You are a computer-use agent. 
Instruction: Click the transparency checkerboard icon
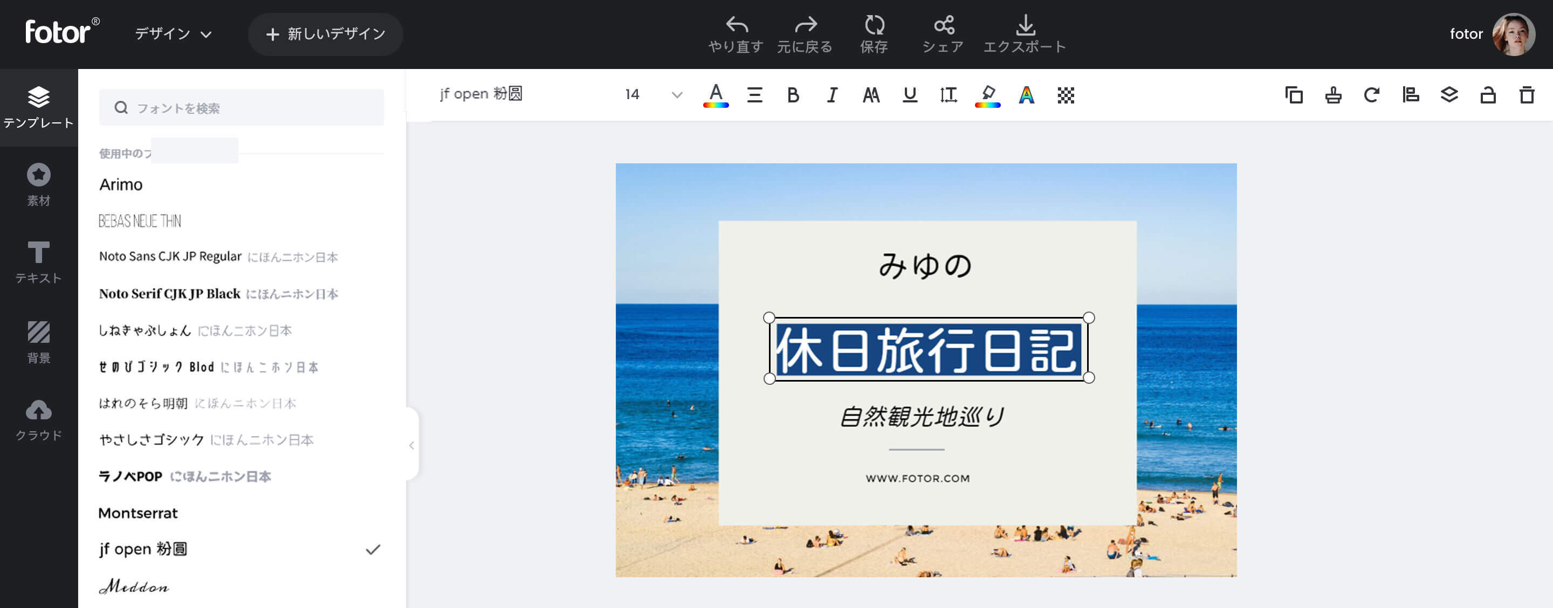click(1066, 95)
